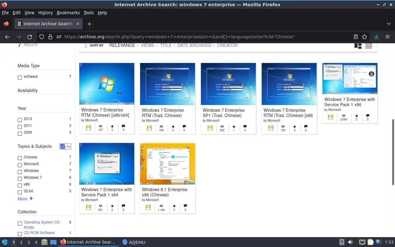
Task: Check the x86 topic filter
Action: [x=20, y=186]
